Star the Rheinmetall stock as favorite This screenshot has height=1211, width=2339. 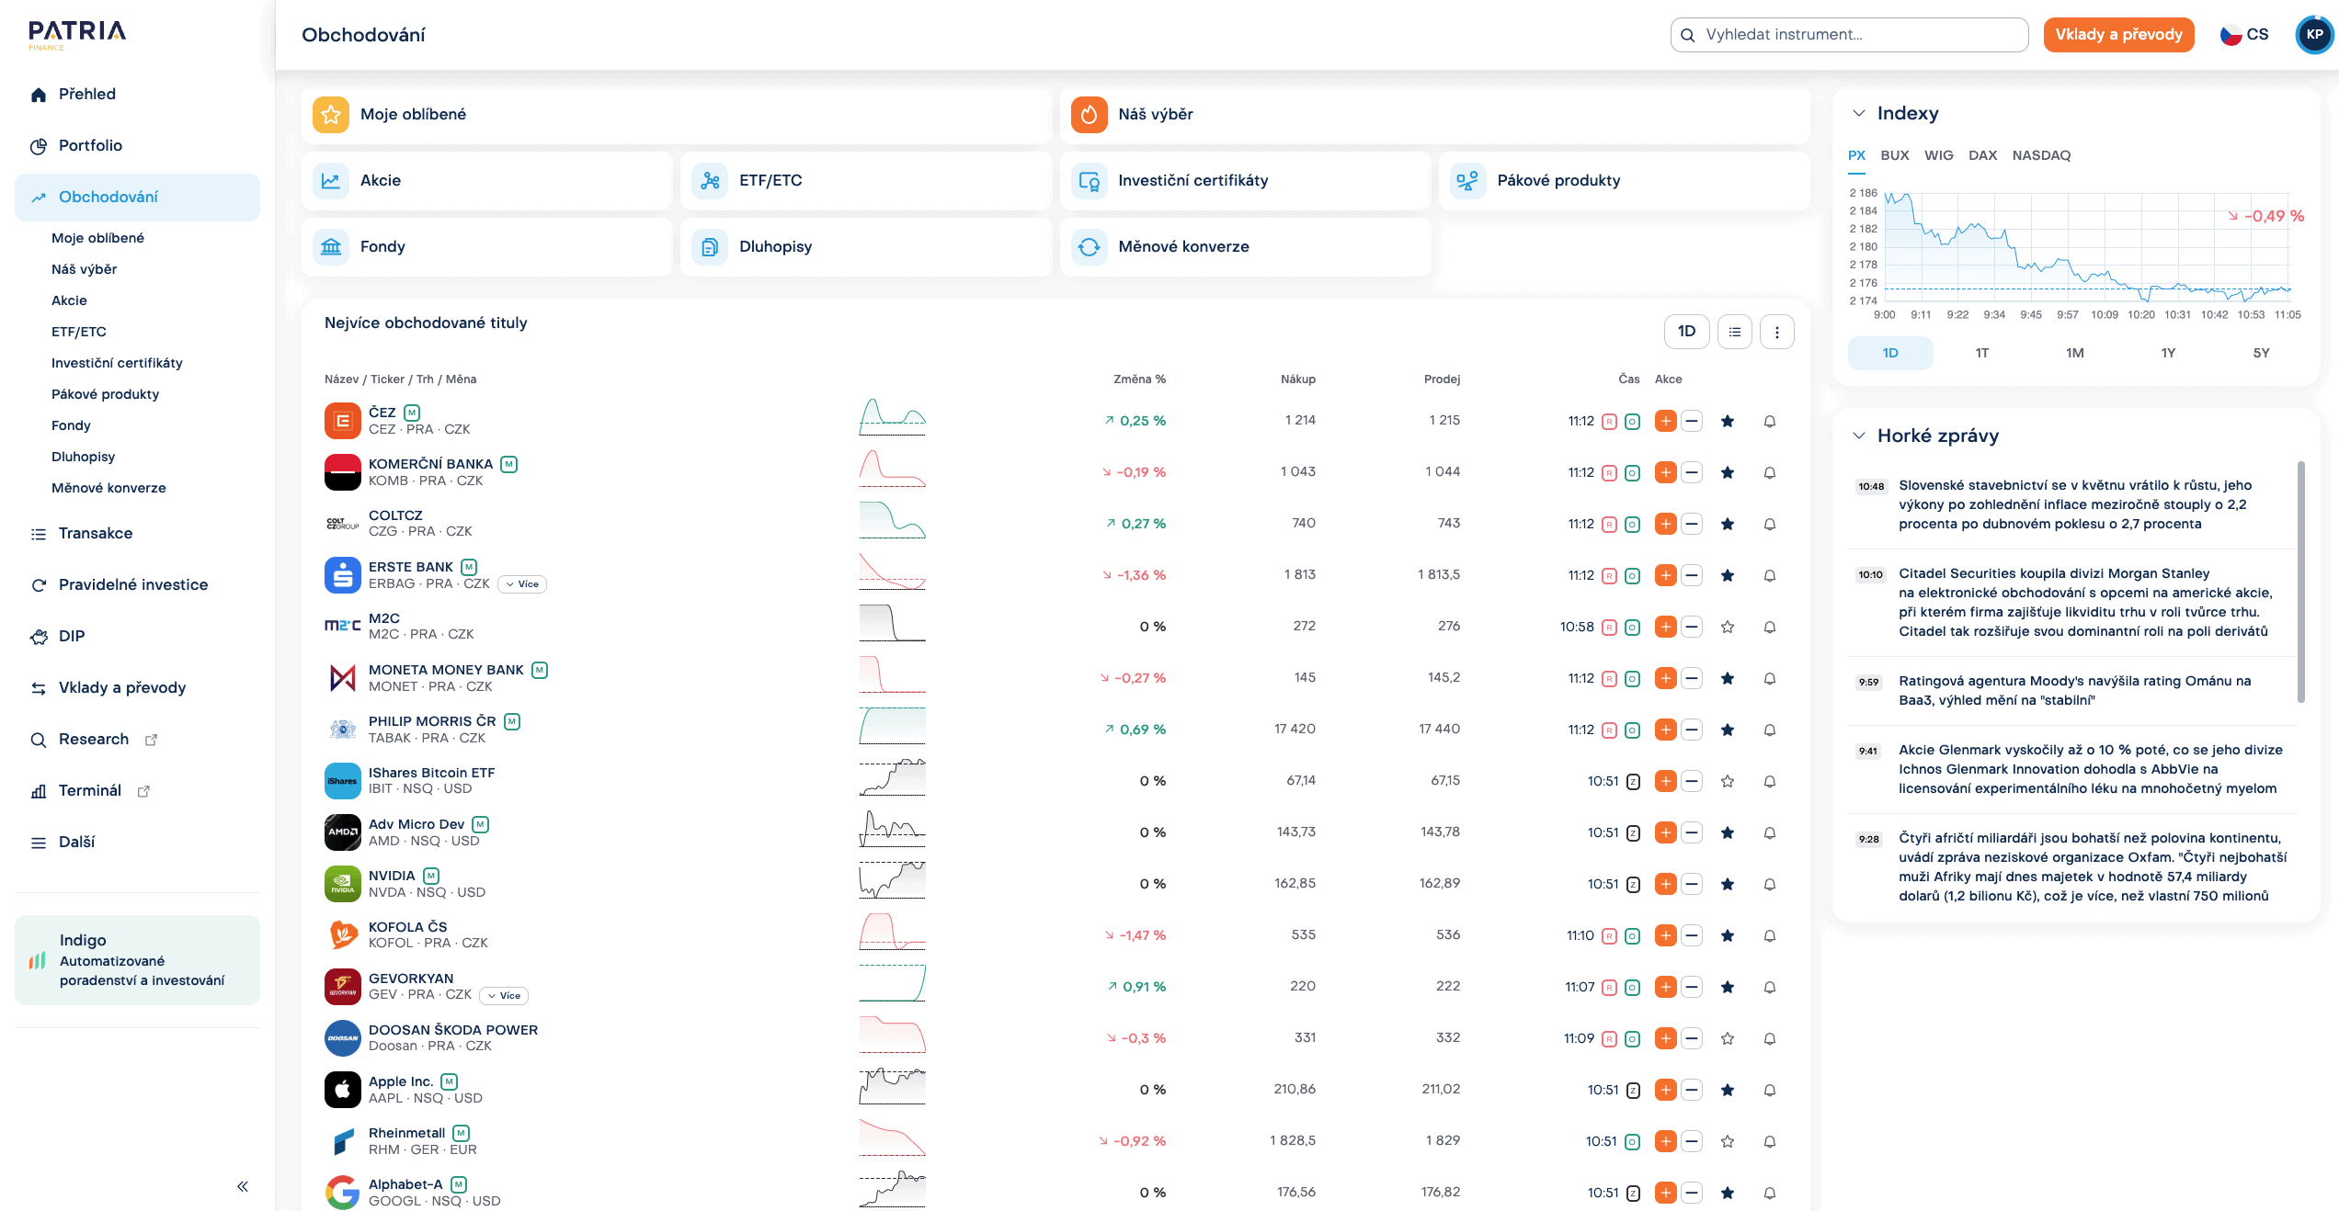(x=1728, y=1141)
